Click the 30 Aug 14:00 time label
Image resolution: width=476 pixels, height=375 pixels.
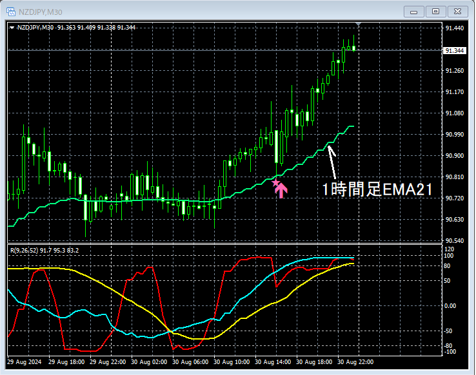pyautogui.click(x=273, y=362)
